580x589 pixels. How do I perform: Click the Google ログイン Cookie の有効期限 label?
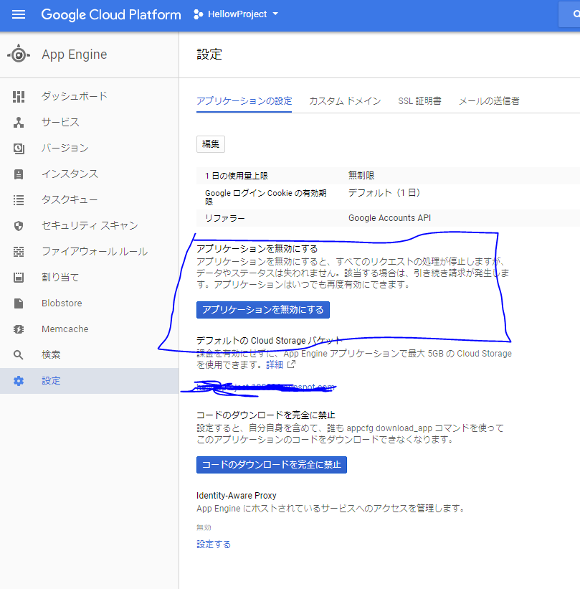(265, 197)
